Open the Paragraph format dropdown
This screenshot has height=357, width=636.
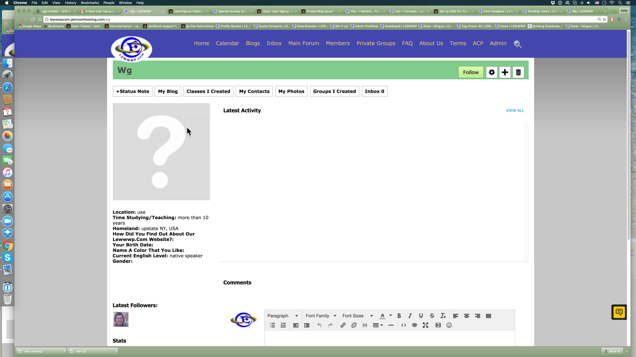coord(283,316)
